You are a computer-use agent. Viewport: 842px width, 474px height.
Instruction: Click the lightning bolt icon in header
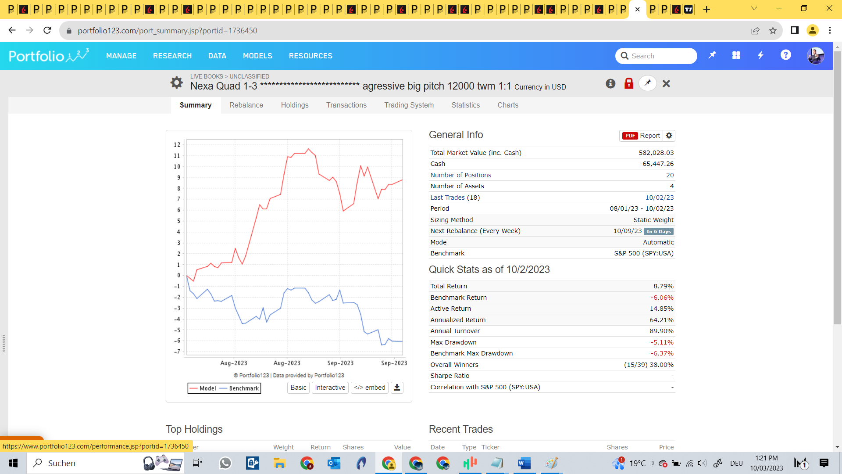tap(761, 55)
